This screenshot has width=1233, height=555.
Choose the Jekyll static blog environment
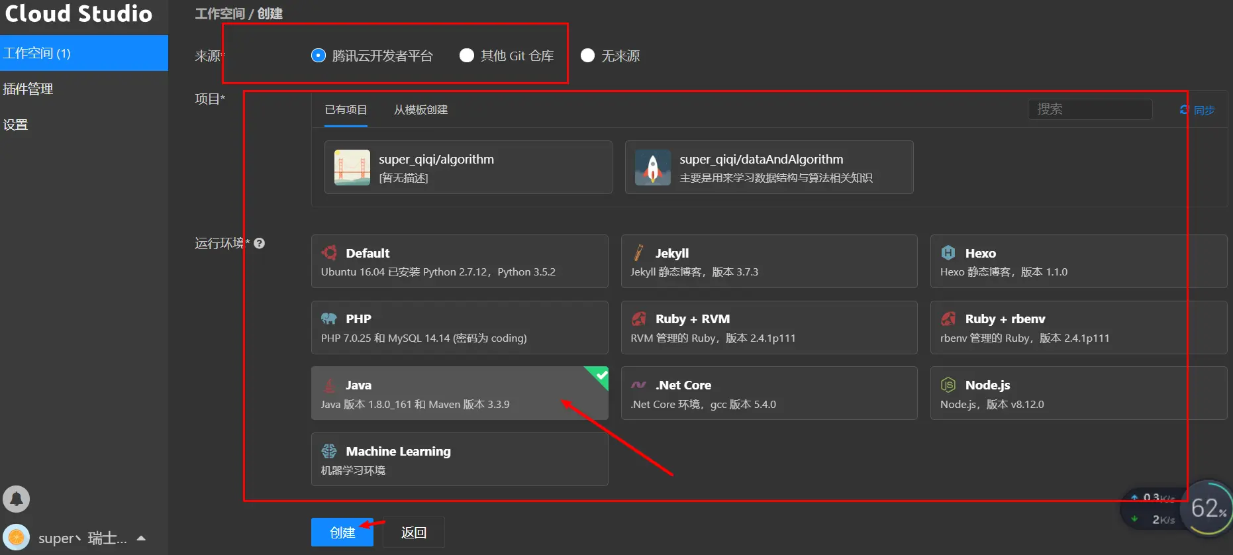point(769,262)
